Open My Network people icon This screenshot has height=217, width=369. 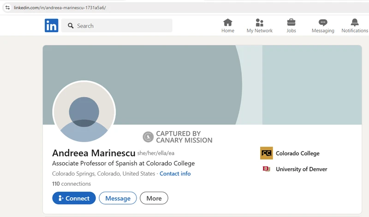pyautogui.click(x=259, y=23)
